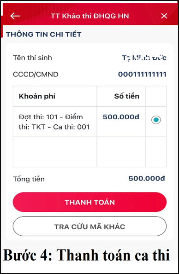Tap the Số tiền column header

(127, 96)
